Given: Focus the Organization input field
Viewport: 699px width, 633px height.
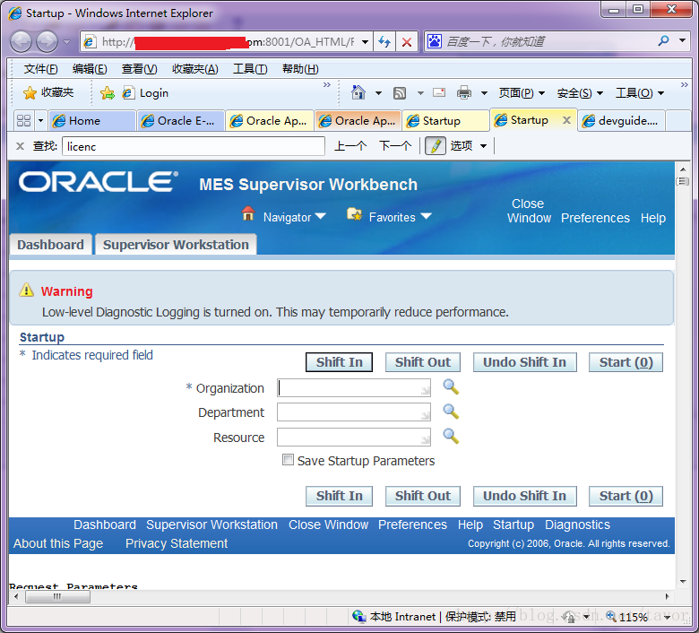Looking at the screenshot, I should [354, 387].
